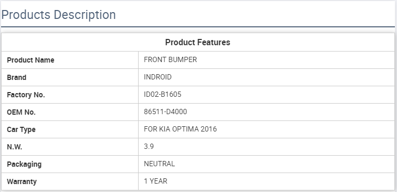Click the Warranty label cell
Viewport: 397px width, 192px height.
70,181
